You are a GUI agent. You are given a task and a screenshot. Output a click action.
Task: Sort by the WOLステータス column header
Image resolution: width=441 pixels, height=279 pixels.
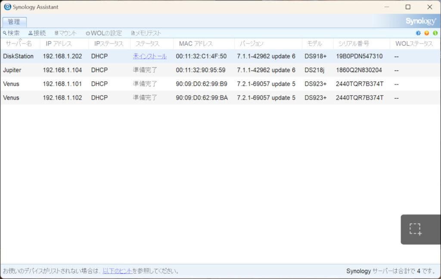414,43
